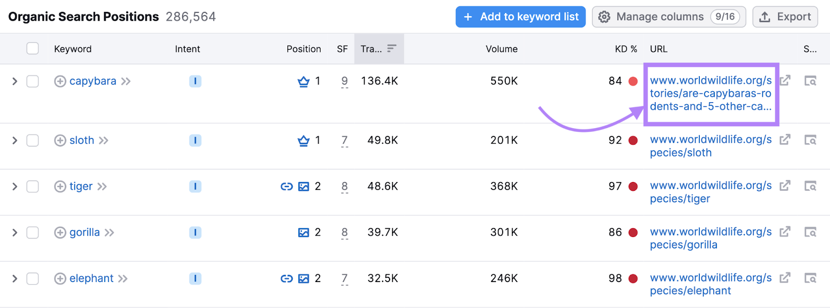Click link icon in elephant row
Image resolution: width=830 pixels, height=308 pixels.
tap(286, 279)
